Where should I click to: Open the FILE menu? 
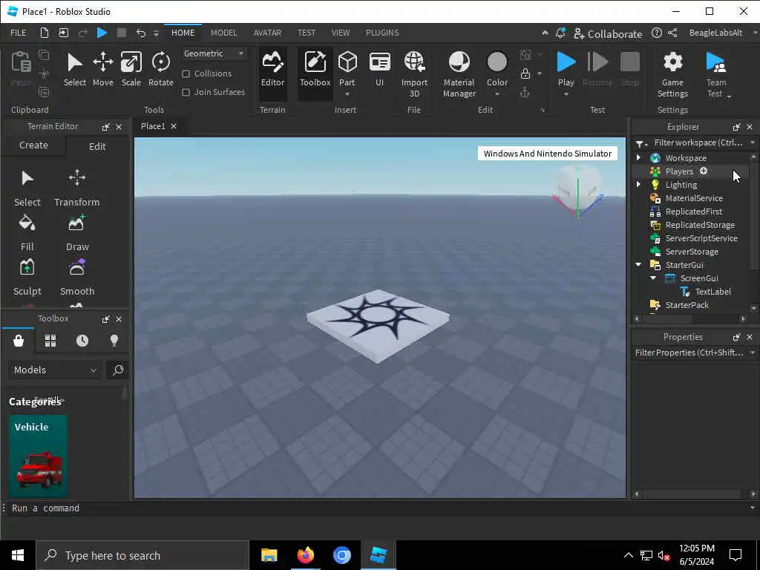[x=19, y=33]
